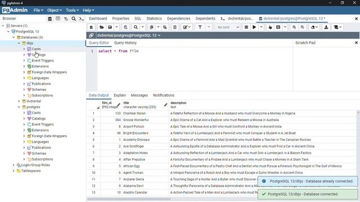The width and height of the screenshot is (360, 202).
Task: Click the View Data table icon in Browser
Action: click(58, 19)
